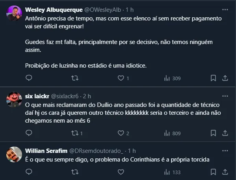
Task: Reply to Wesley Albuquerque's tweet
Action: click(28, 78)
